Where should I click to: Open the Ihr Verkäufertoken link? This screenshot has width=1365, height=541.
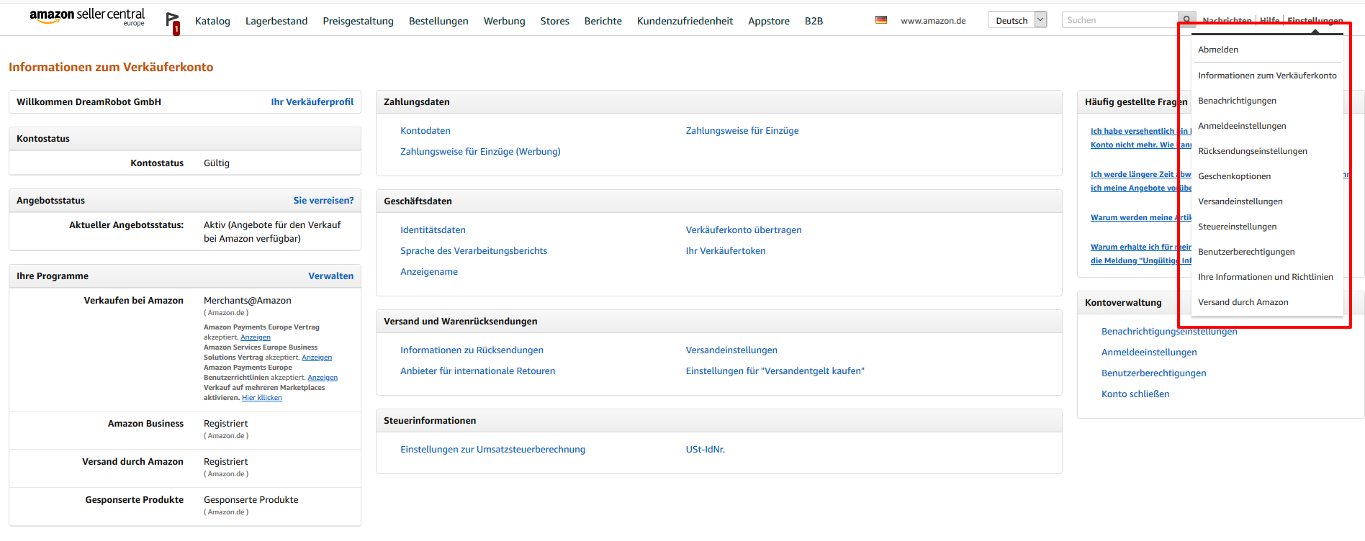coord(726,251)
